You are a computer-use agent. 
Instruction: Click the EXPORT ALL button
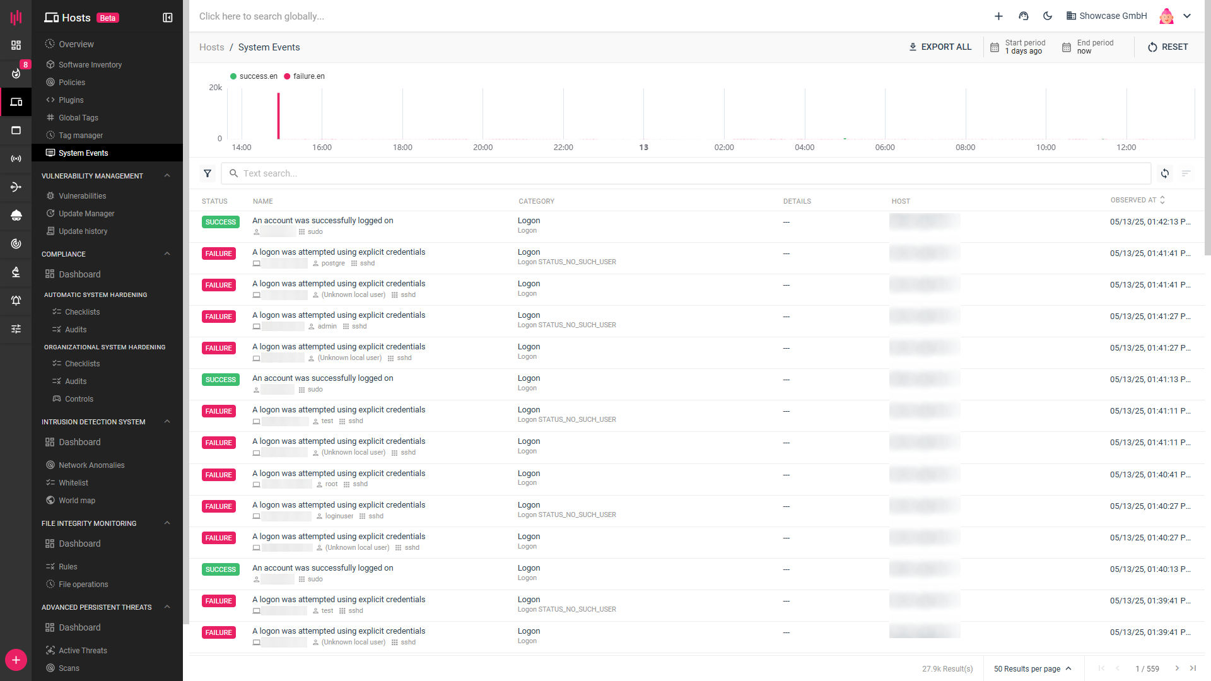940,47
